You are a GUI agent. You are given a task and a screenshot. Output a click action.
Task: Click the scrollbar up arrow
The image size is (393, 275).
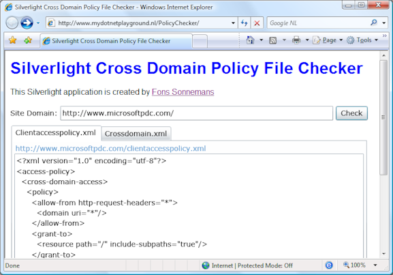[x=383, y=55]
